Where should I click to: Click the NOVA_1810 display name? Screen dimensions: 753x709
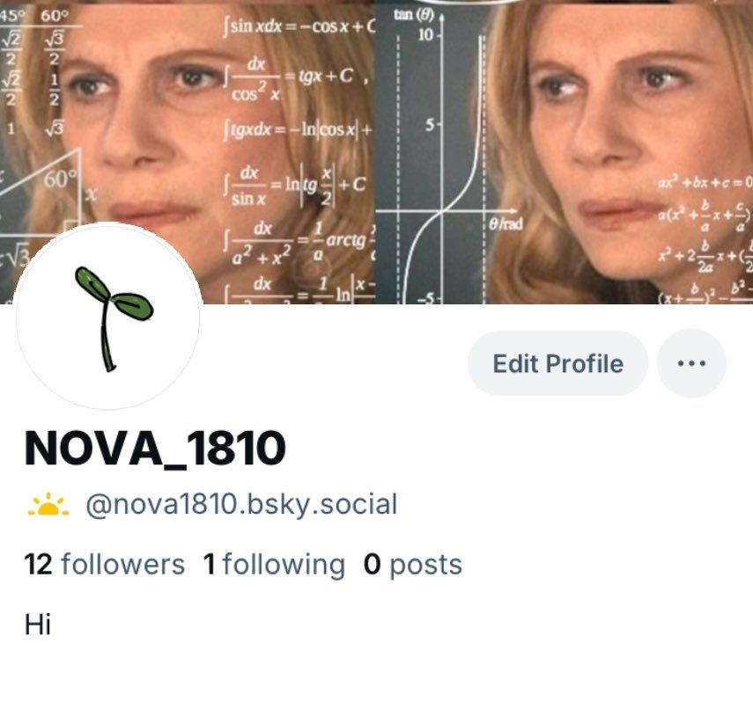155,449
